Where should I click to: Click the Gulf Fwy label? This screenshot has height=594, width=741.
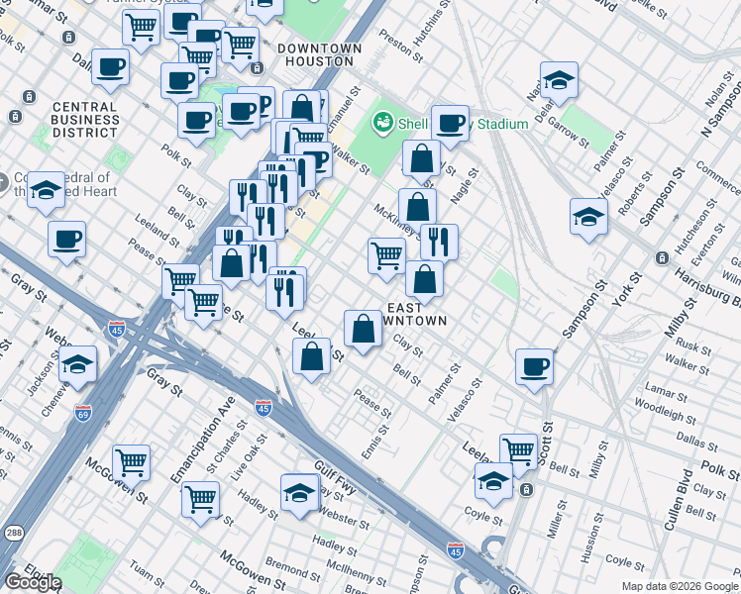click(335, 477)
